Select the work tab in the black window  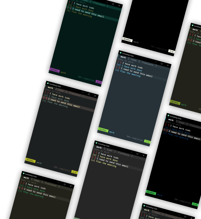click(x=171, y=120)
